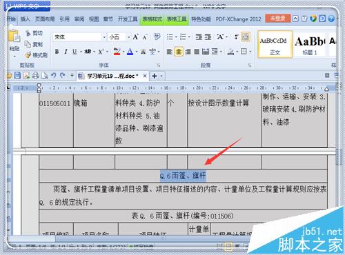This screenshot has width=345, height=255.
Task: Click the justify alignment icon
Action: (x=197, y=52)
